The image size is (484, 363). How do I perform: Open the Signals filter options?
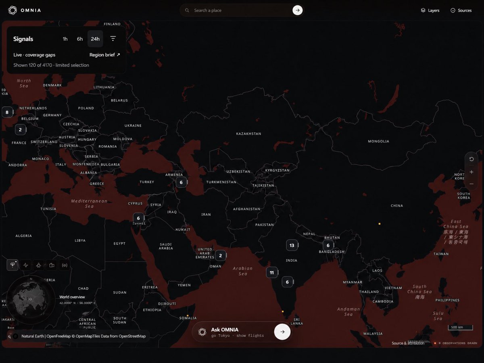click(113, 39)
